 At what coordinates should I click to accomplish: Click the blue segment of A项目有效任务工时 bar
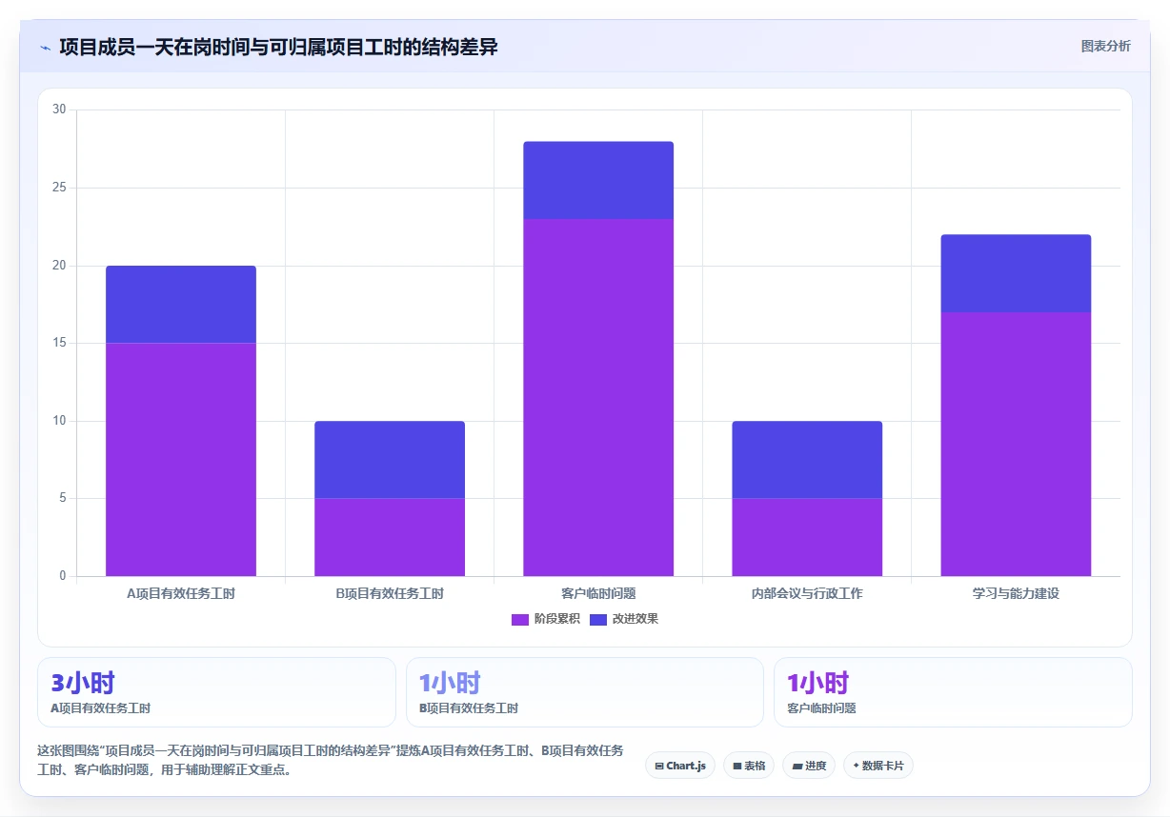pyautogui.click(x=181, y=304)
